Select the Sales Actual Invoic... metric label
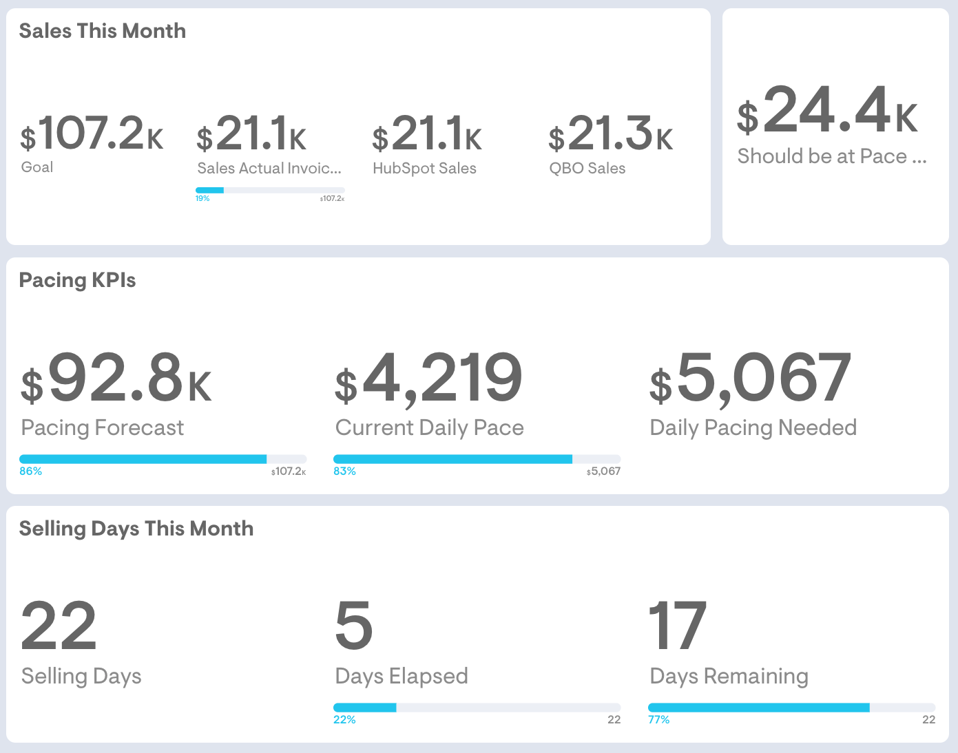 [x=269, y=169]
